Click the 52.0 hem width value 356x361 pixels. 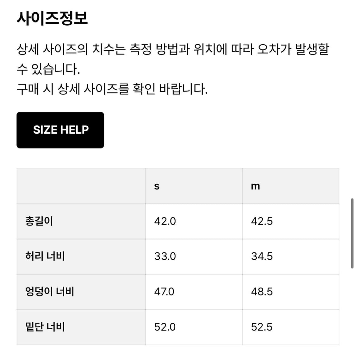165,327
